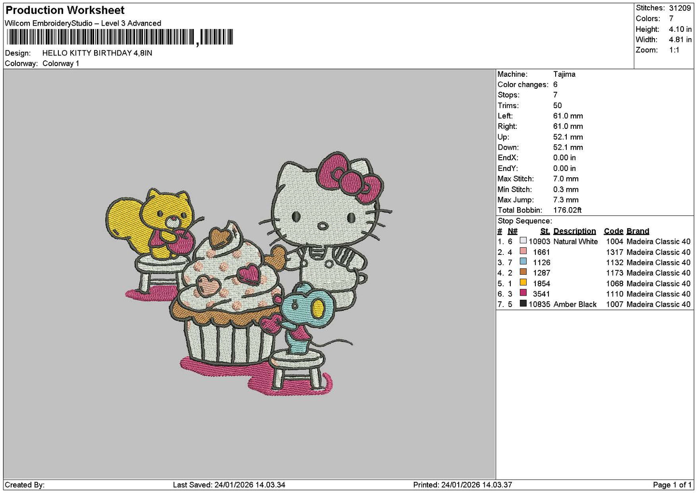Click the design name 'HELLO KITTY BIRTHDAY 4,8IN'

tap(97, 53)
